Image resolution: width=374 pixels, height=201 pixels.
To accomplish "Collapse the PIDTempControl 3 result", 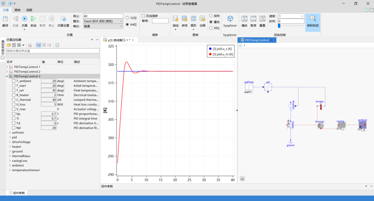I will click(7, 76).
